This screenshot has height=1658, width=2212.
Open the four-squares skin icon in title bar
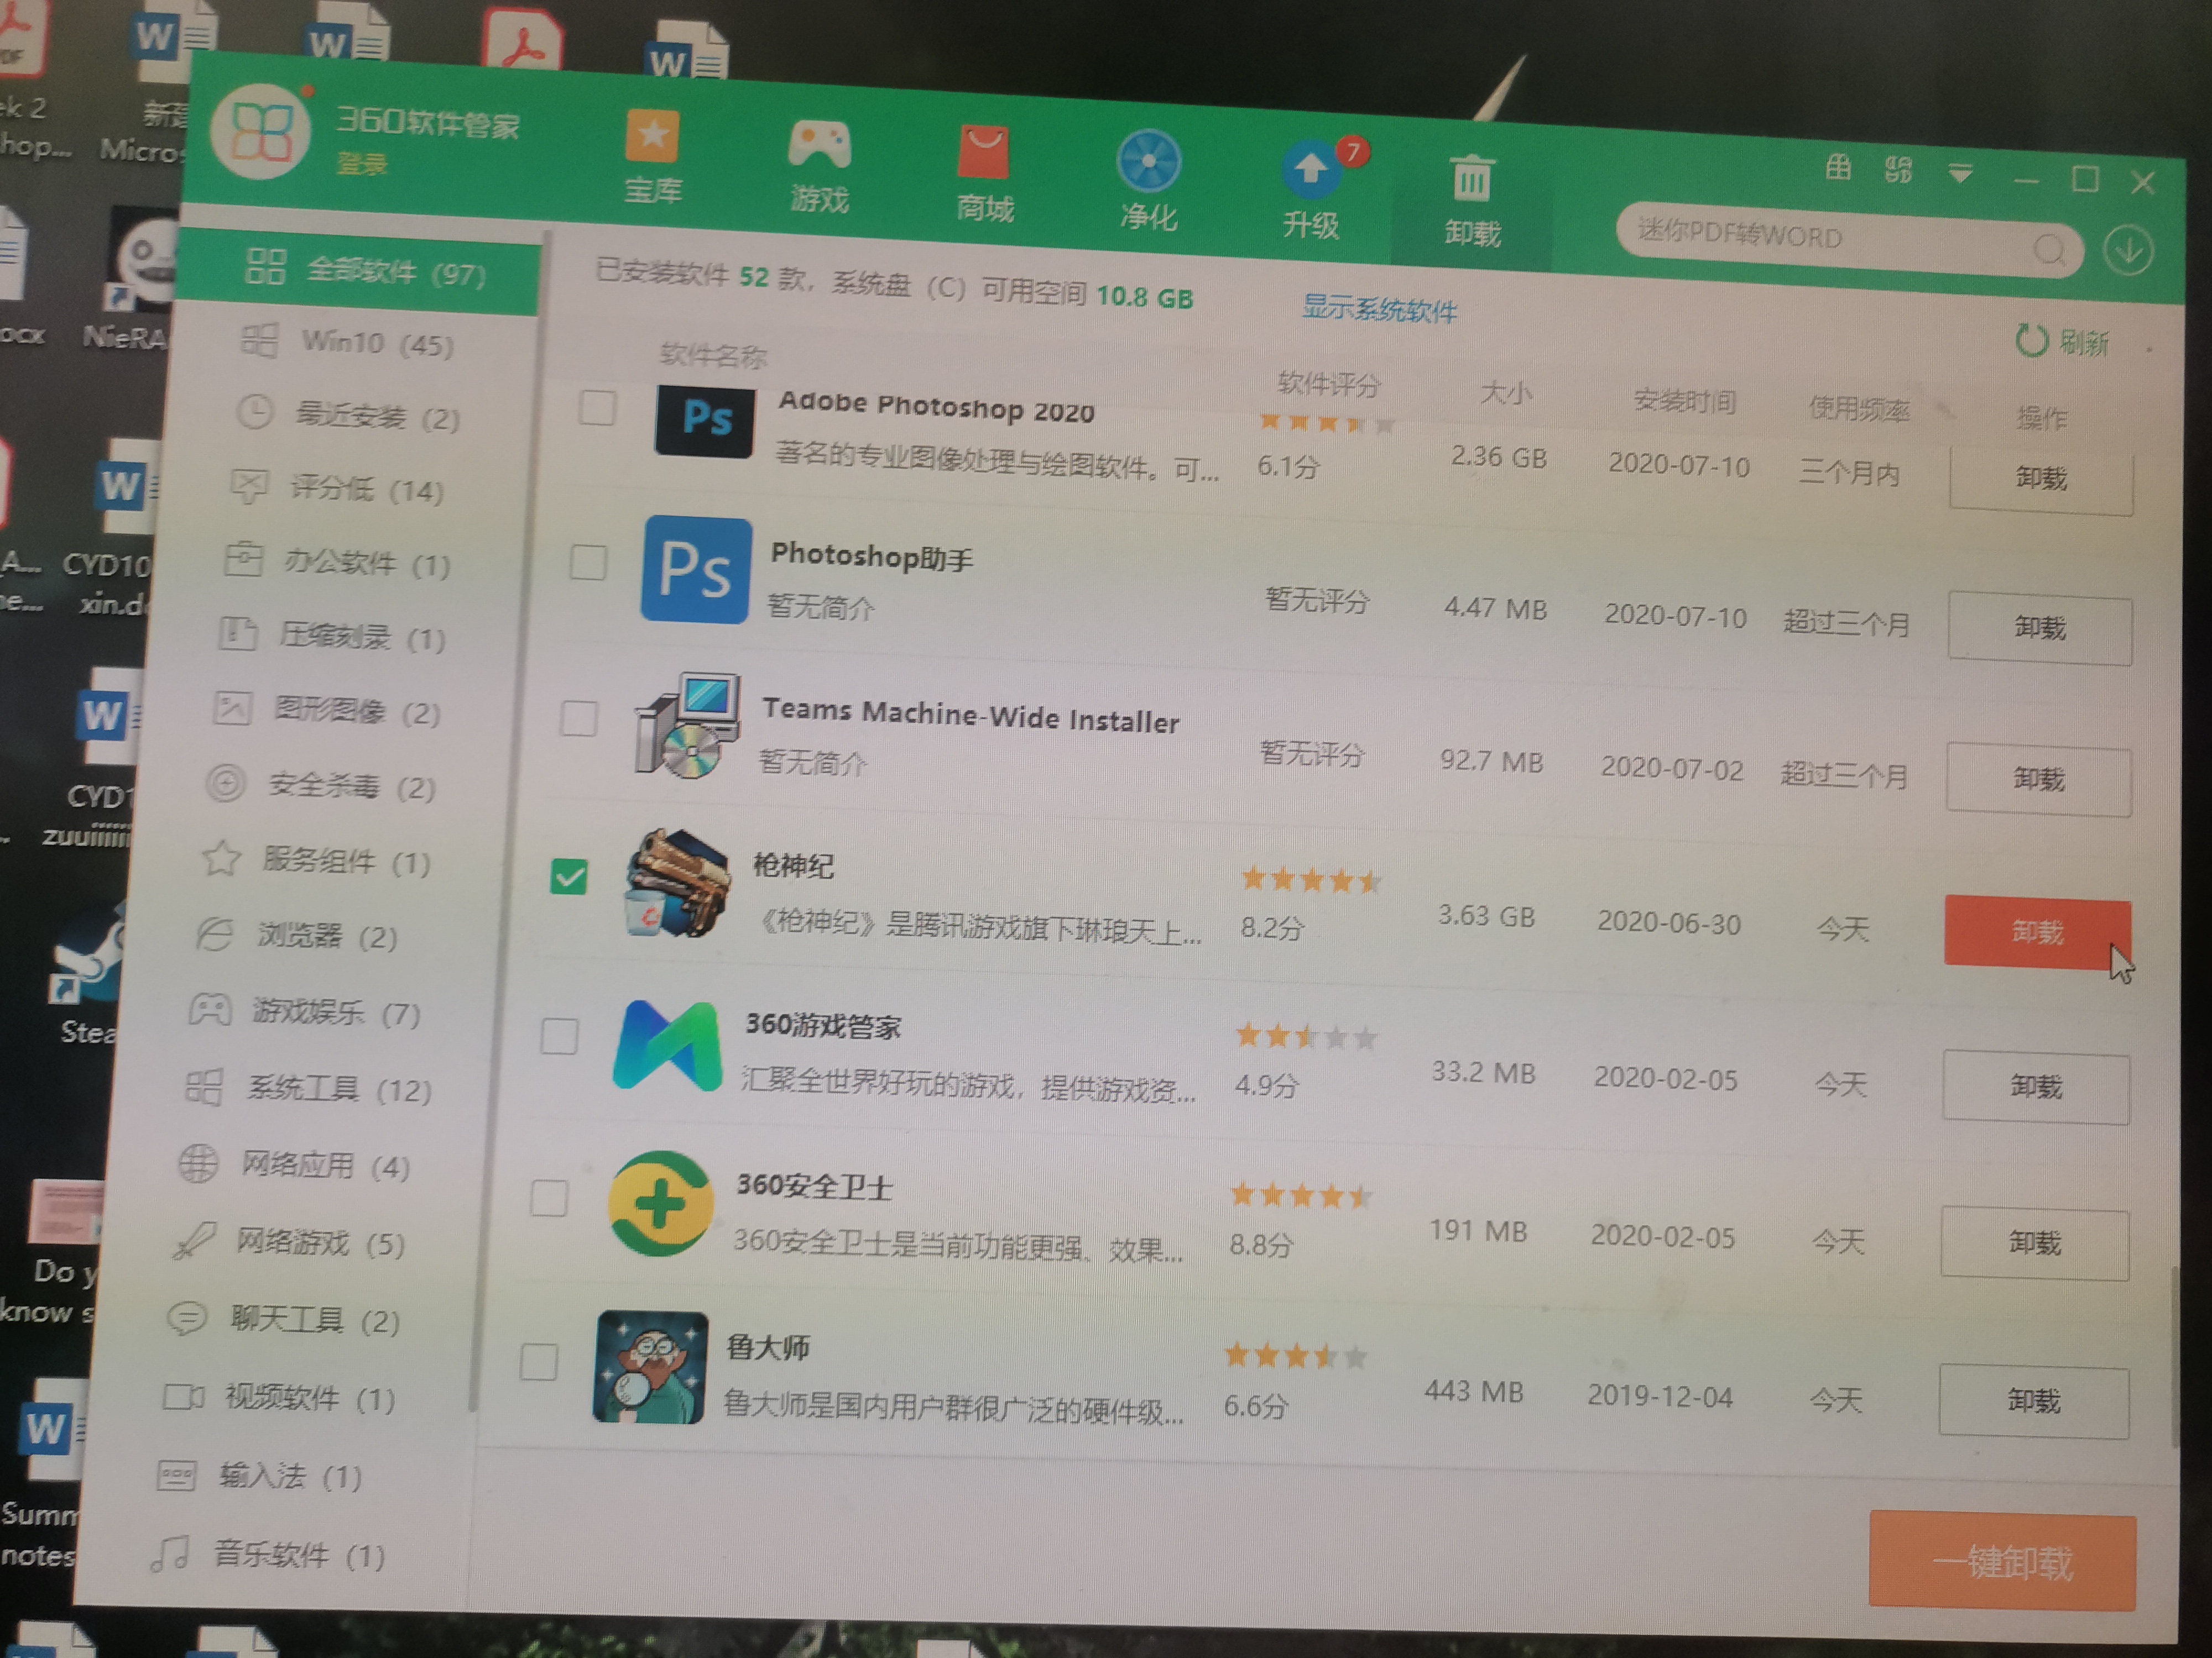pyautogui.click(x=1897, y=169)
